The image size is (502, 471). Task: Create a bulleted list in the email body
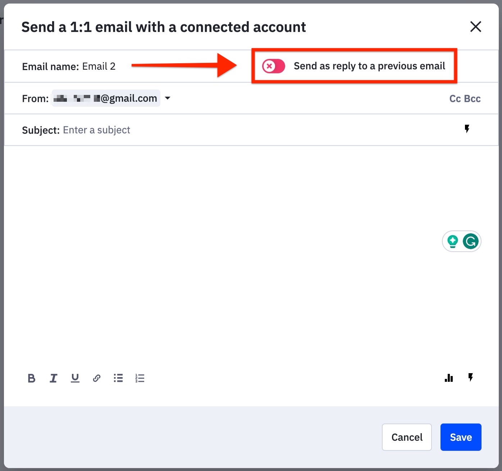tap(118, 378)
